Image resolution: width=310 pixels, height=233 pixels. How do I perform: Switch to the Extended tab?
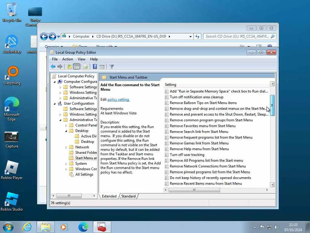(x=109, y=196)
